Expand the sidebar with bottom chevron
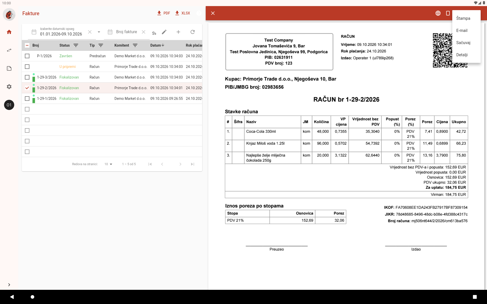Screen dimensions: 487x304 coord(9,285)
